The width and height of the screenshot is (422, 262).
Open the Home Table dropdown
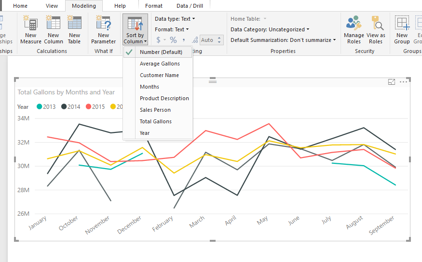click(248, 19)
